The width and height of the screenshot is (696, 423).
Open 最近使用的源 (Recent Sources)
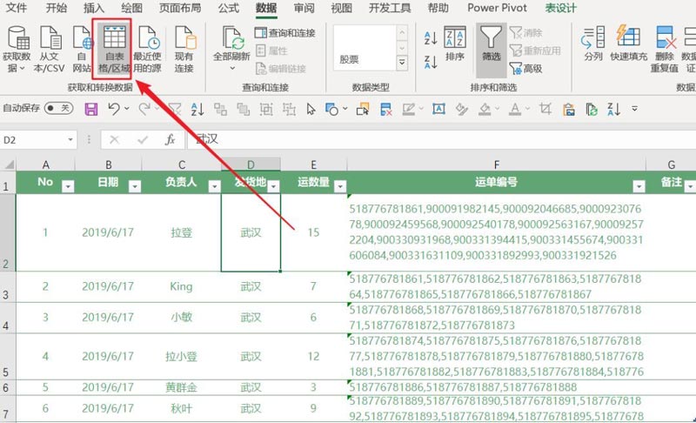click(147, 37)
